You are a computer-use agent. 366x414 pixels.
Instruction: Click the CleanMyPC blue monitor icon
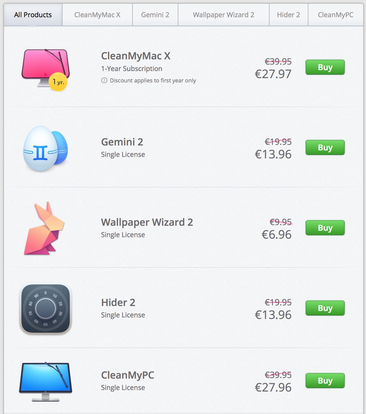(46, 382)
